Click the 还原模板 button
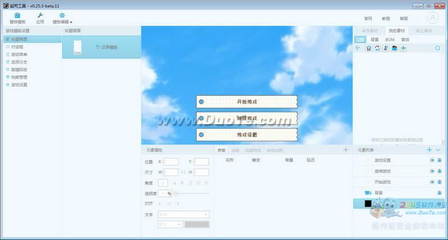448x240 pixels. (x=106, y=48)
